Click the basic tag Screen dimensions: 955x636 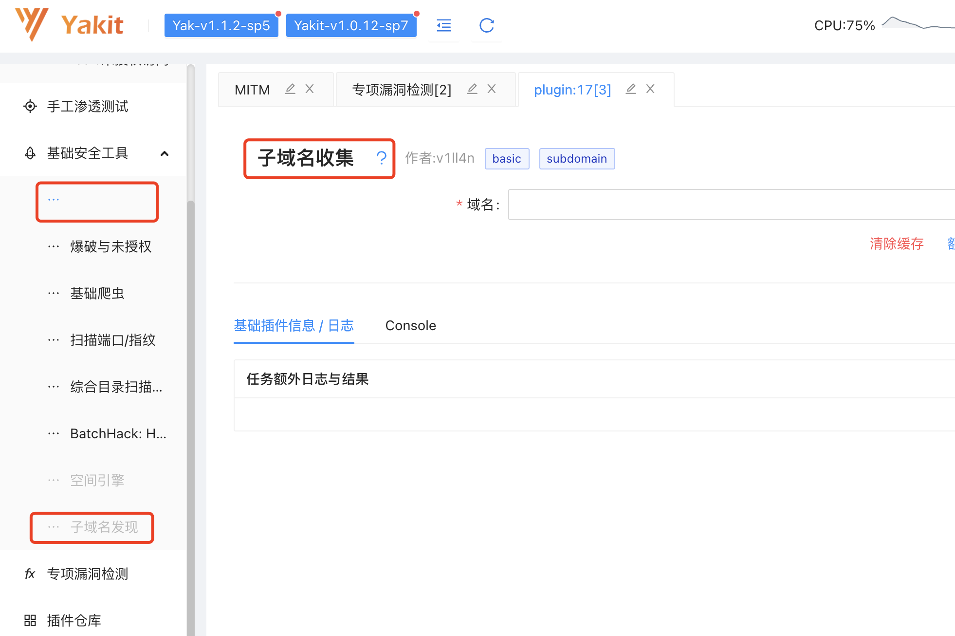tap(507, 159)
